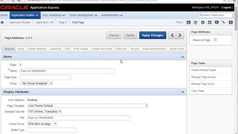Click the Search Application field

tap(216, 15)
